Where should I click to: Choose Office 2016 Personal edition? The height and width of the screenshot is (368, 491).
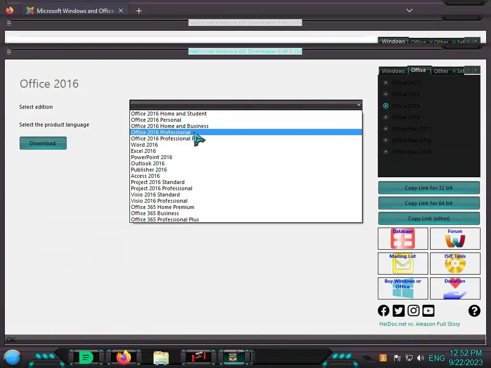tap(246, 120)
